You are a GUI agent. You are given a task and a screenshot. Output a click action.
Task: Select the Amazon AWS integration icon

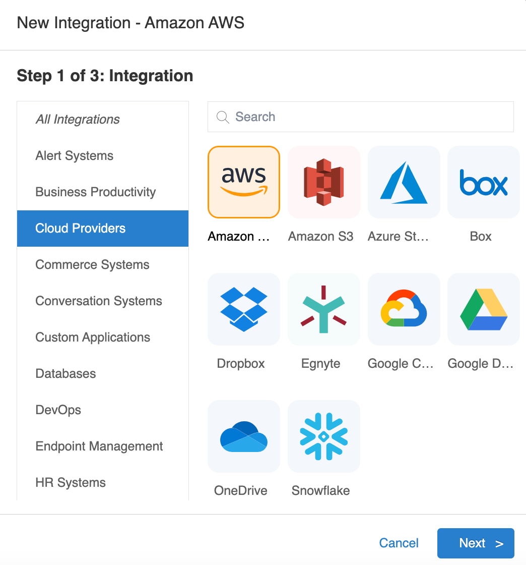point(244,182)
